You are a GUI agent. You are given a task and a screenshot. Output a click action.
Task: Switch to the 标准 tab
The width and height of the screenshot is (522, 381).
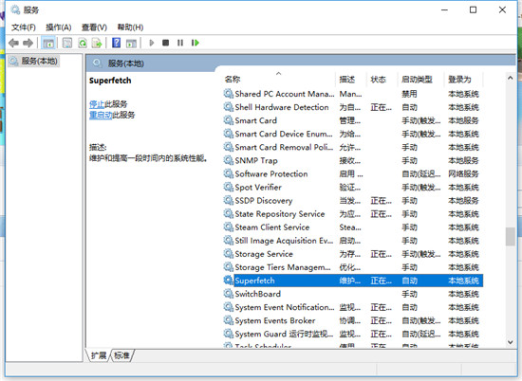[x=121, y=355]
